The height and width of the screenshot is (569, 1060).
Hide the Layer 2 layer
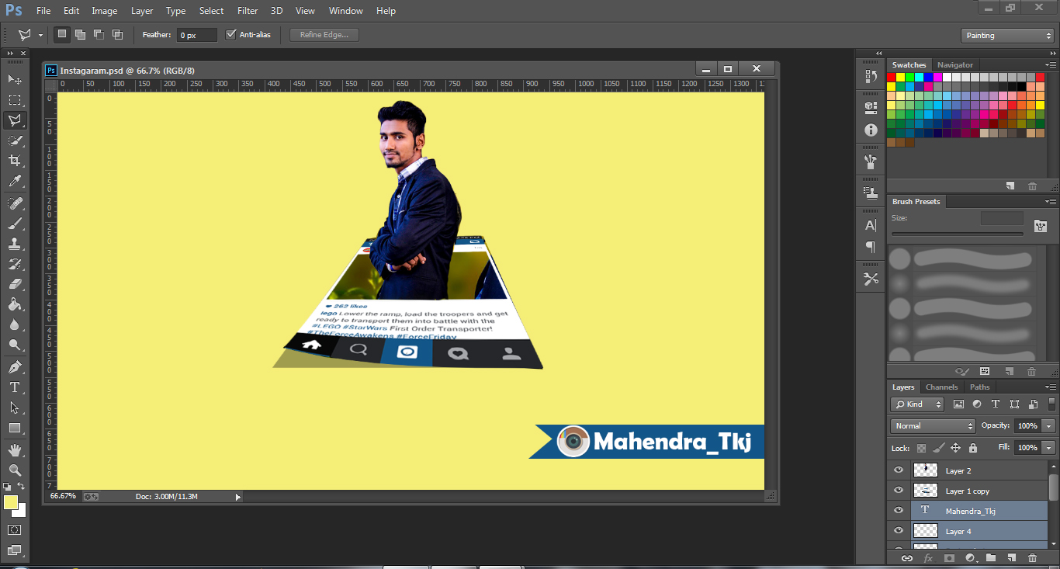point(898,470)
